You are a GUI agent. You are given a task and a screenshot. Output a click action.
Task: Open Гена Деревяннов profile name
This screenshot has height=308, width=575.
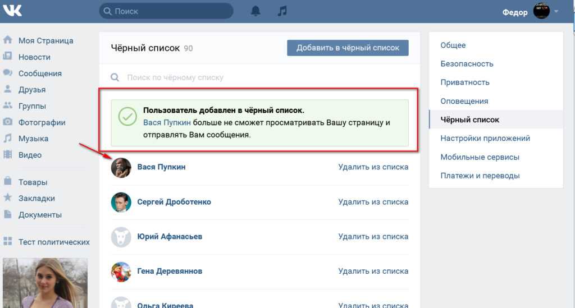(170, 272)
